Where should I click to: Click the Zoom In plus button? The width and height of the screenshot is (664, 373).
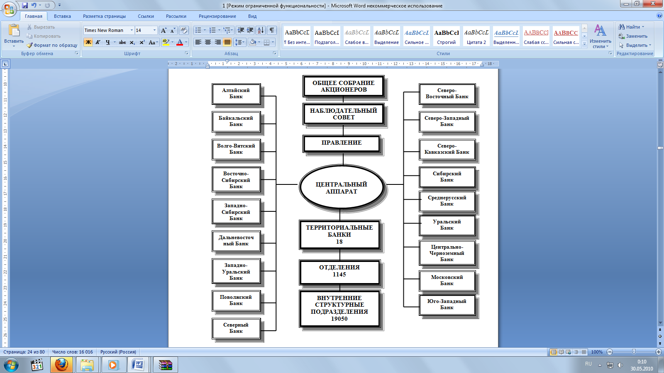tap(658, 352)
